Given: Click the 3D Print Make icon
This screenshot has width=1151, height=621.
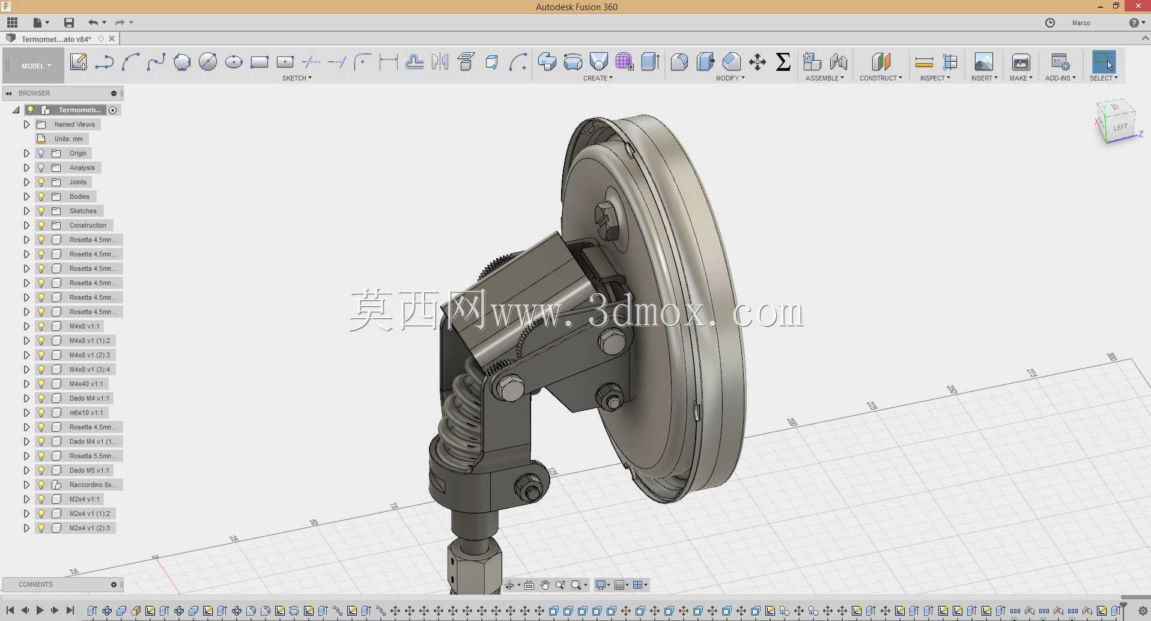Looking at the screenshot, I should (x=1021, y=62).
